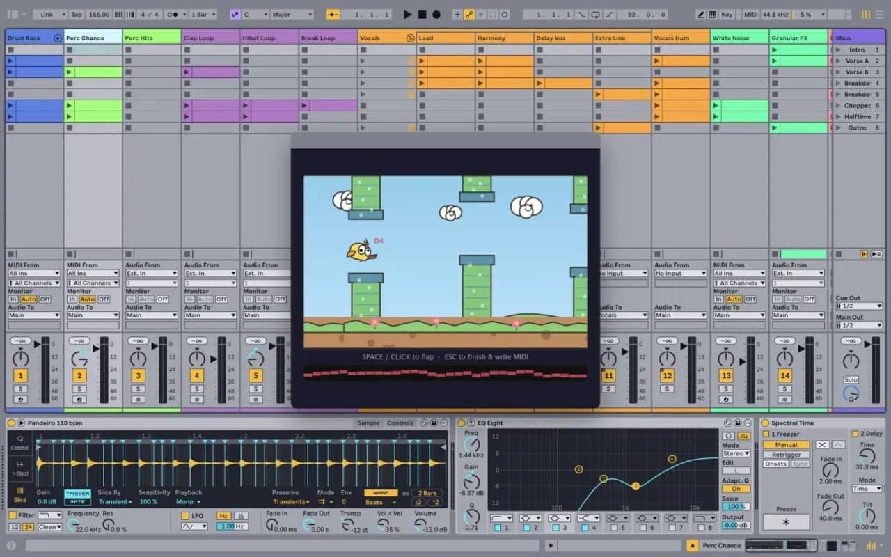Click the MIDI map button
Screen dimensions: 891x557
click(x=751, y=14)
